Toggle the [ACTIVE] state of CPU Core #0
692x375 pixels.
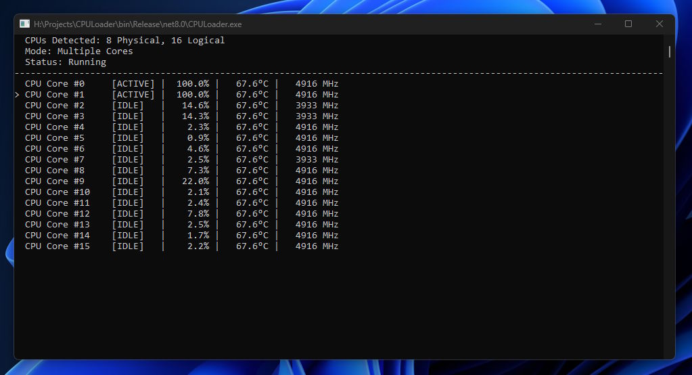point(133,84)
